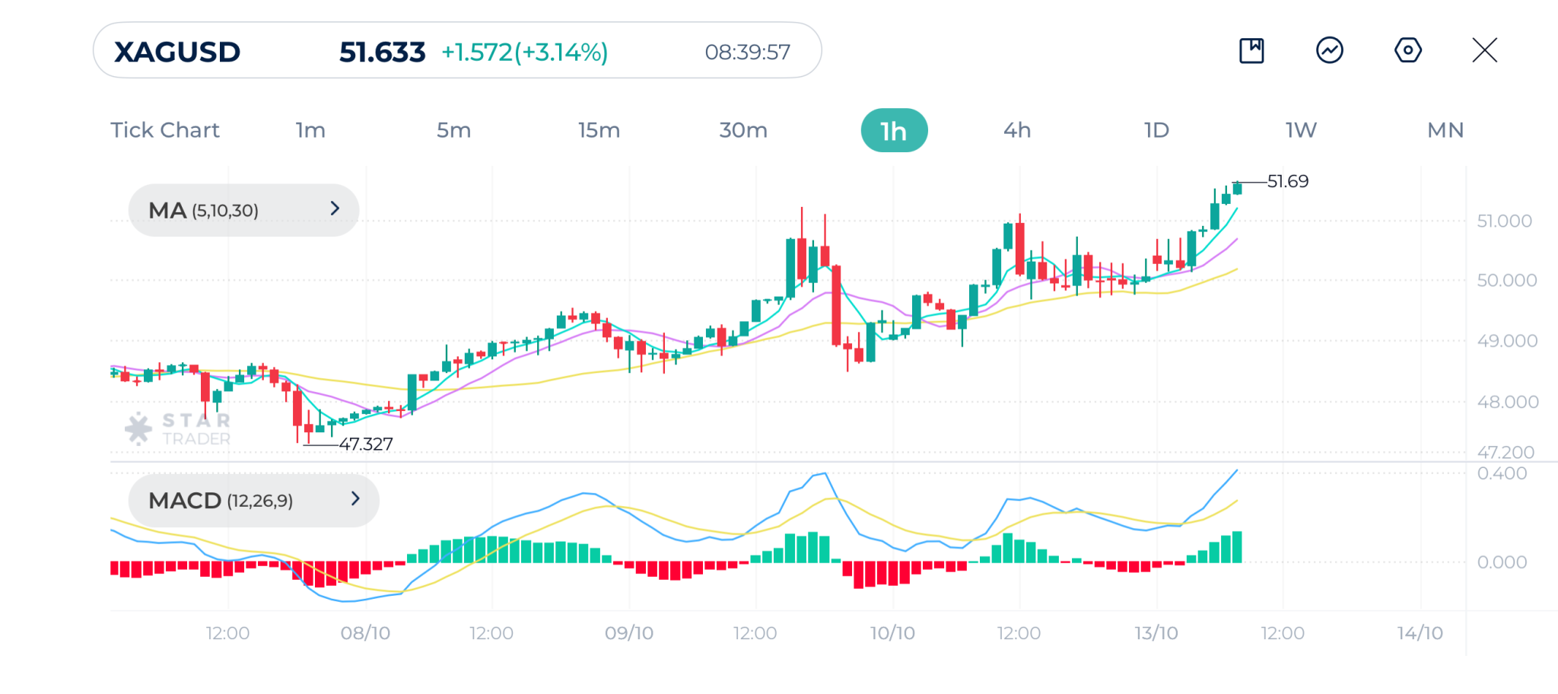
Task: Switch to the MN monthly timeframe
Action: (1445, 130)
